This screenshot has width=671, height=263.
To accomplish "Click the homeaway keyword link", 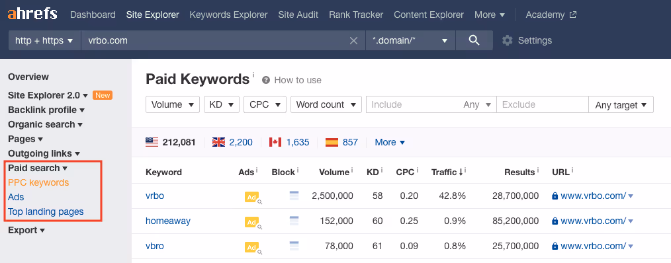I will click(x=168, y=221).
